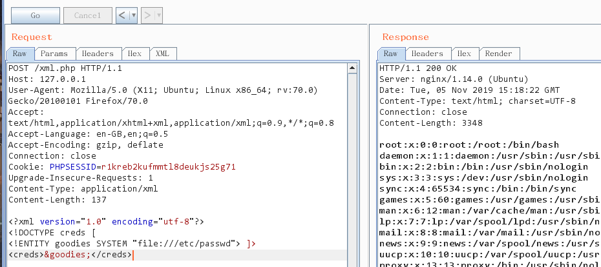Click the sync:x:4:65534 passwd entry
Screen dimensions: 601x267
(x=478, y=189)
